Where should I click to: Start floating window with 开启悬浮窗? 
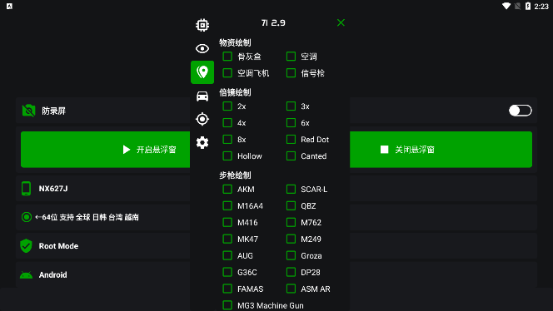106,150
